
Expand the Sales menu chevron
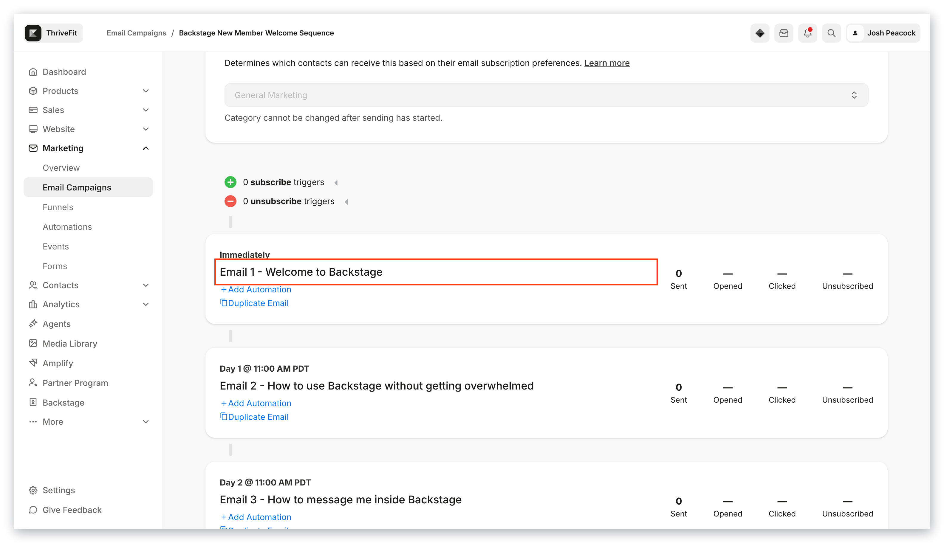point(146,110)
